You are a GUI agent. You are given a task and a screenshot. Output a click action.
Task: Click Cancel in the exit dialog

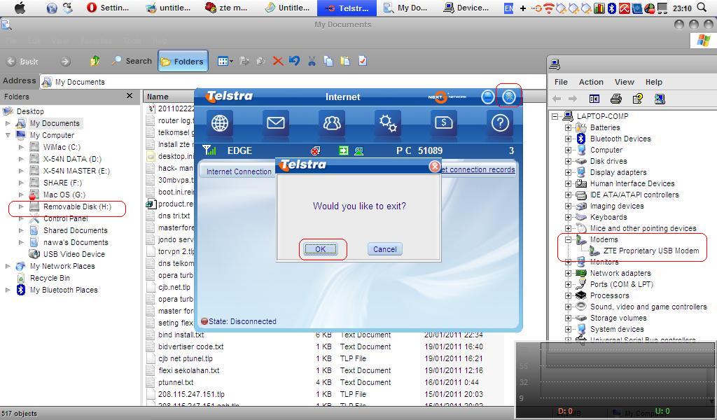point(384,249)
